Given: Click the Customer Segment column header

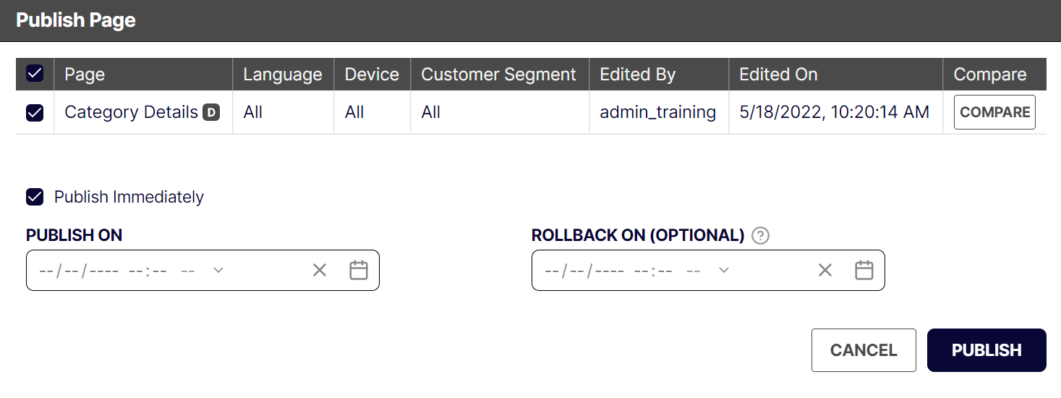Looking at the screenshot, I should [x=498, y=74].
